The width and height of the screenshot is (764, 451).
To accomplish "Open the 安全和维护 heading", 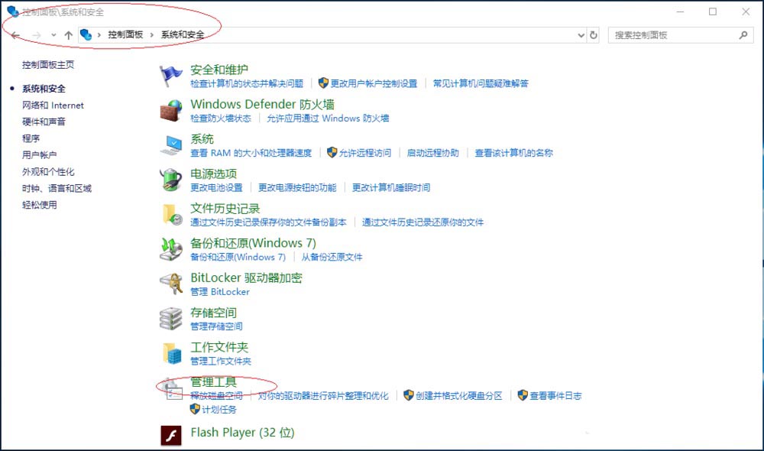I will point(219,70).
